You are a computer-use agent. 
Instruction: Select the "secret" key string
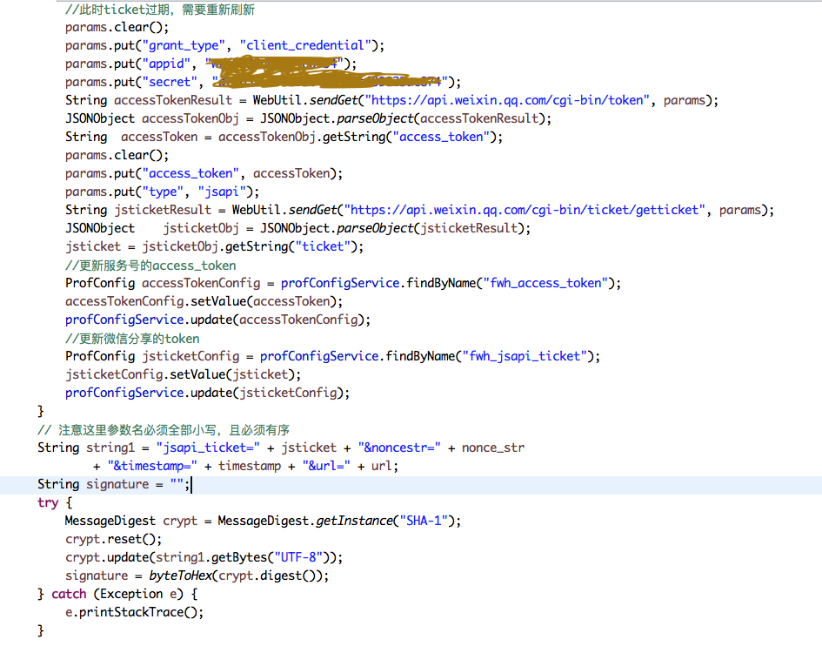coord(170,83)
